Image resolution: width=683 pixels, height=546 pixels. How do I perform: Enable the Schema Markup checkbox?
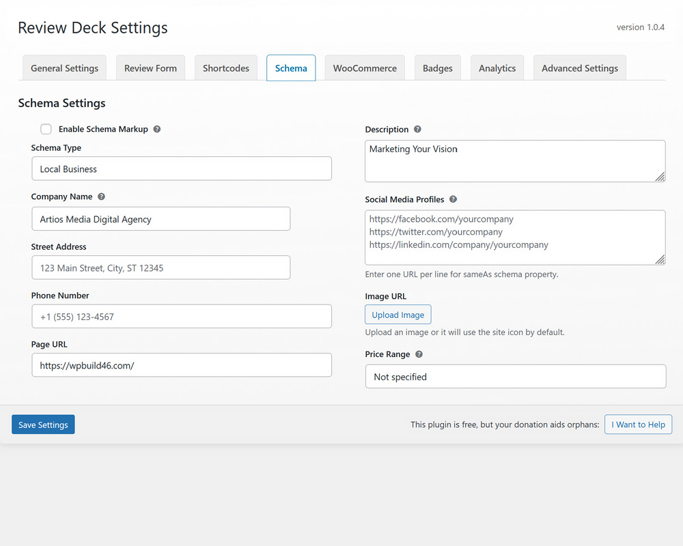(46, 129)
